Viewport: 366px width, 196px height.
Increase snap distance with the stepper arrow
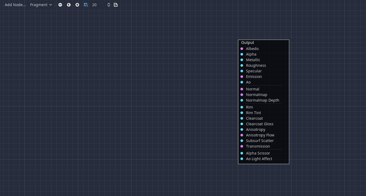(109, 3)
